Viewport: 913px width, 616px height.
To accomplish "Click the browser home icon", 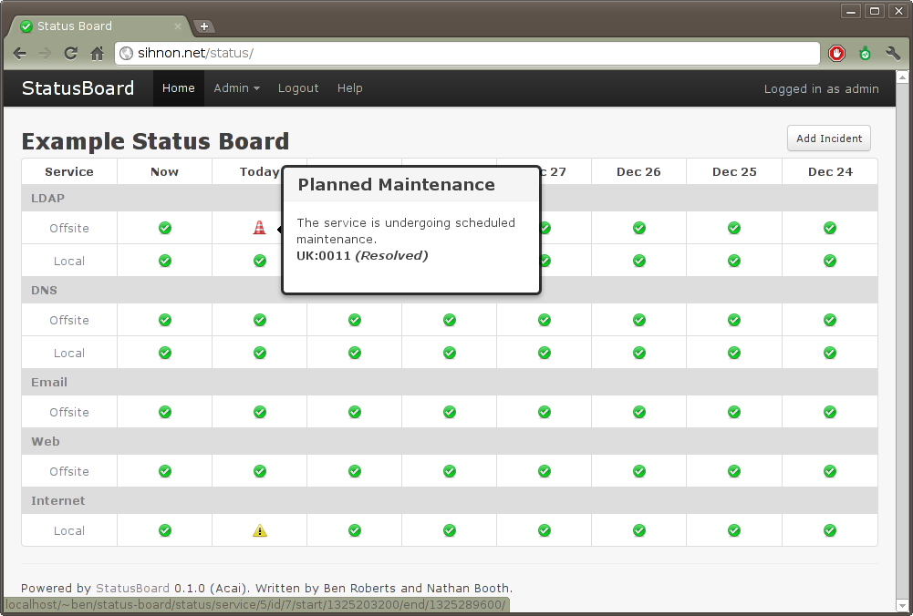I will click(97, 54).
